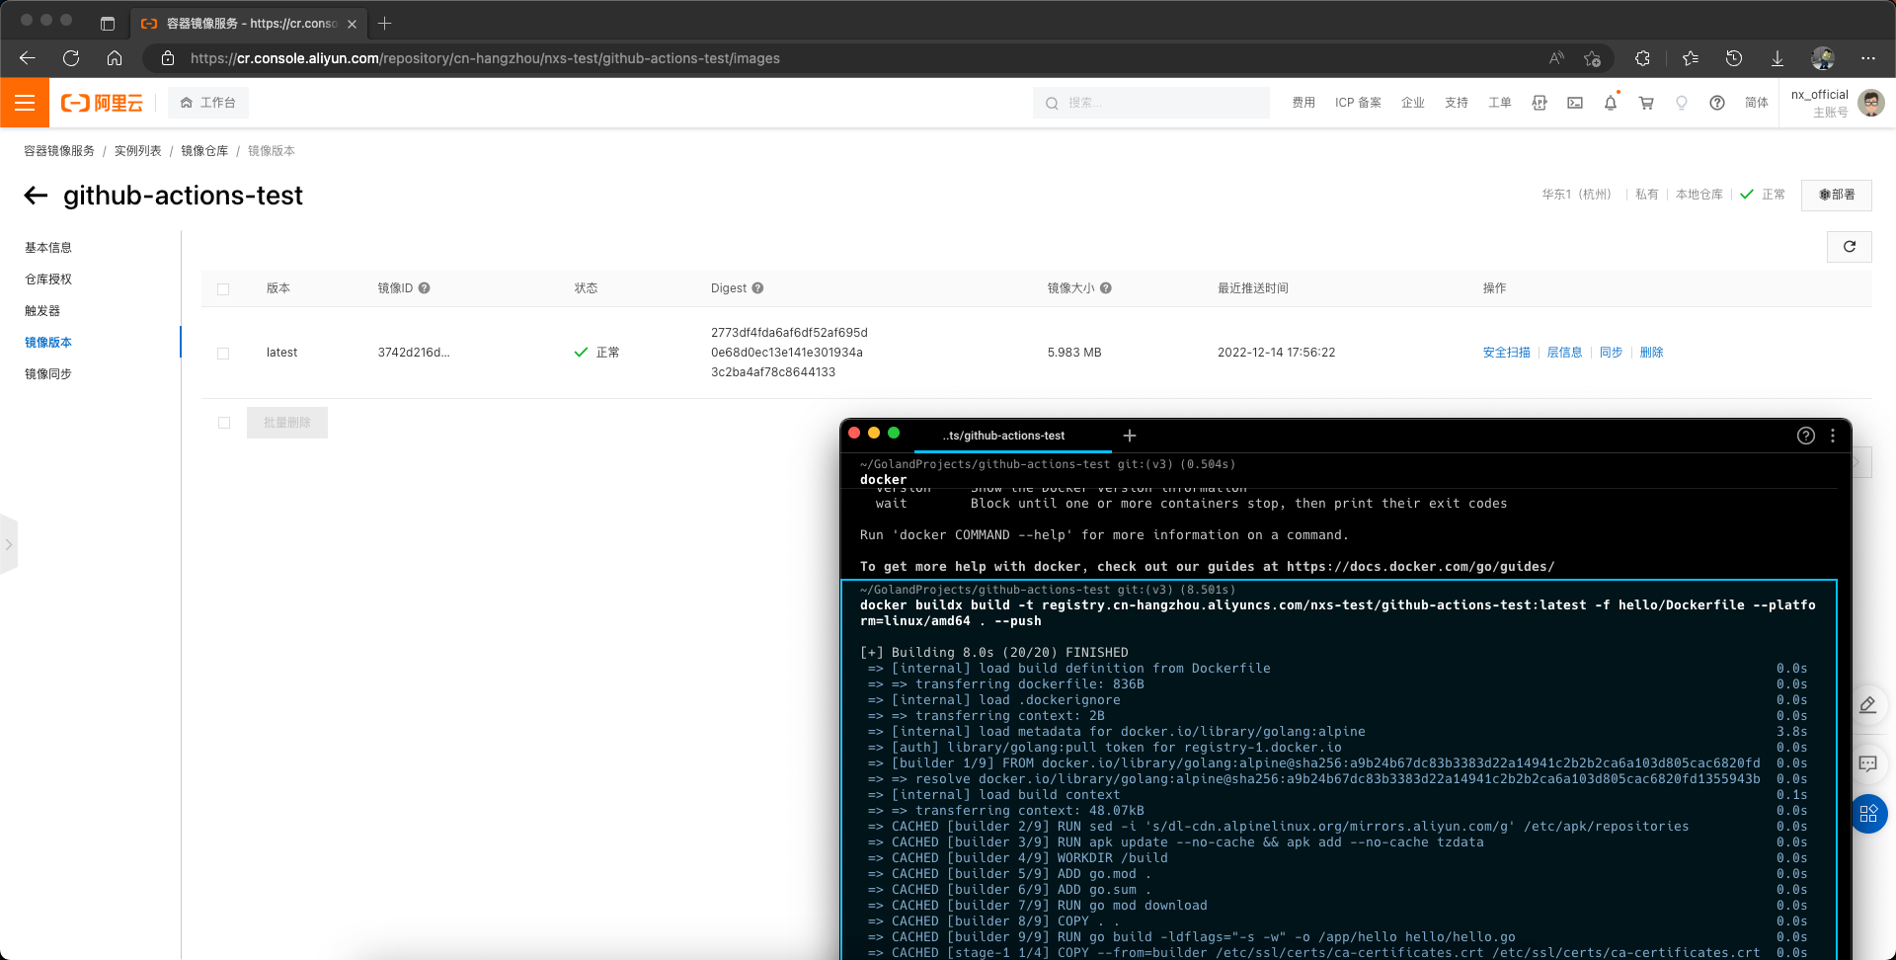Toggle the select-all header checkbox

tap(223, 289)
